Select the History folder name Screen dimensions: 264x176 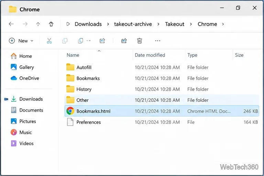point(84,89)
